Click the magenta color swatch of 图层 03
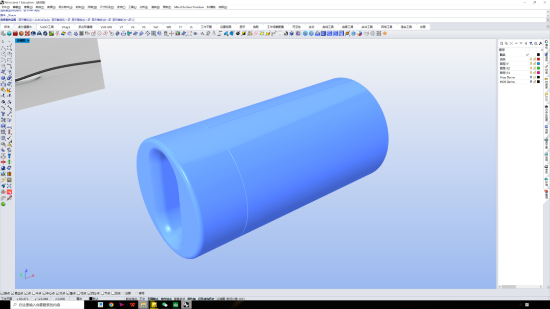 click(x=538, y=73)
